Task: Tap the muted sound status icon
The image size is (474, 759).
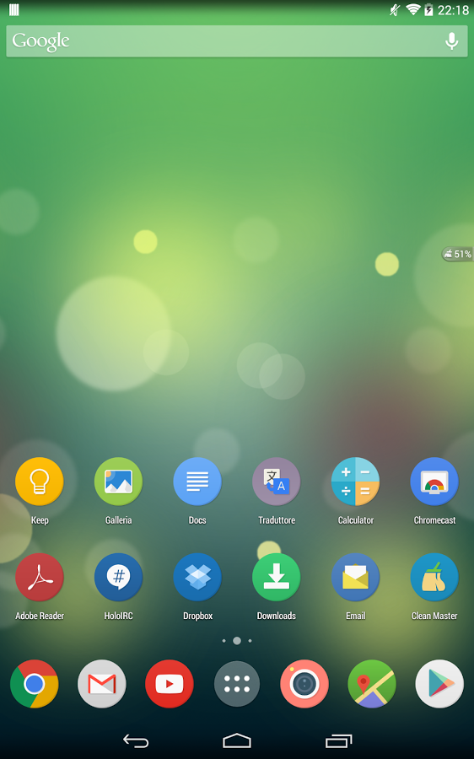Action: [x=395, y=9]
